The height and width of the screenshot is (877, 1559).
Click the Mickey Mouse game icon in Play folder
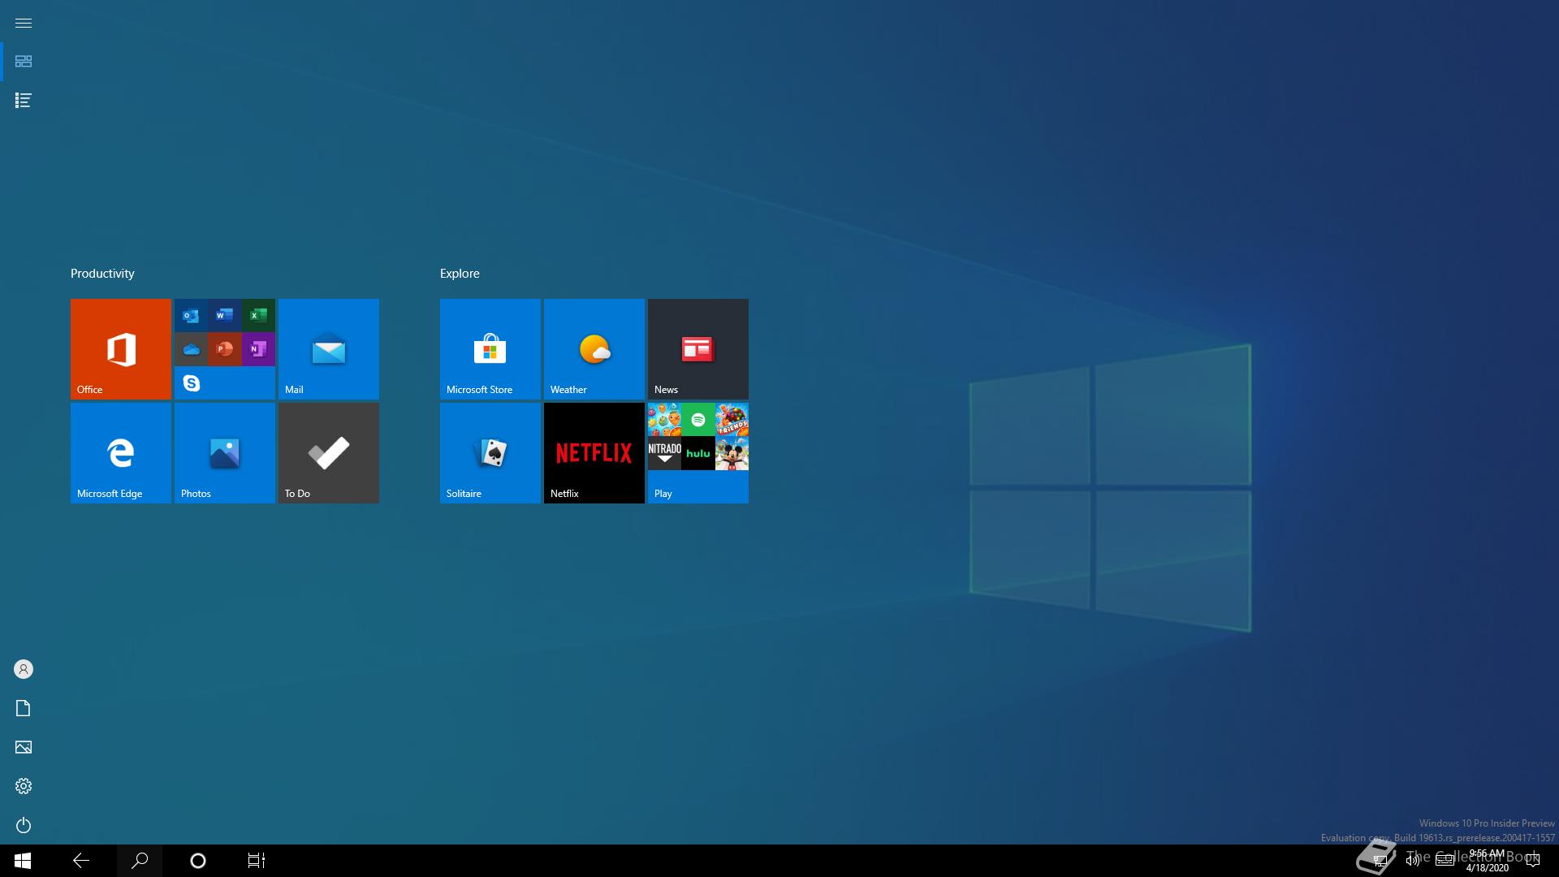(x=732, y=453)
